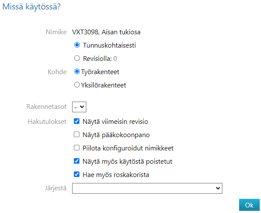Select Työrakenteet as the Kohde

coord(77,72)
